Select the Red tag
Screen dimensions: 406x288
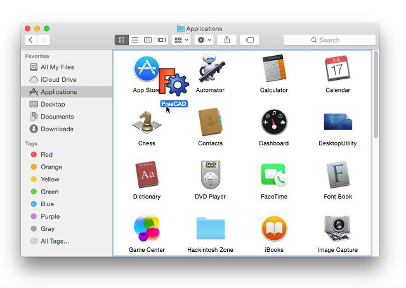67,155
